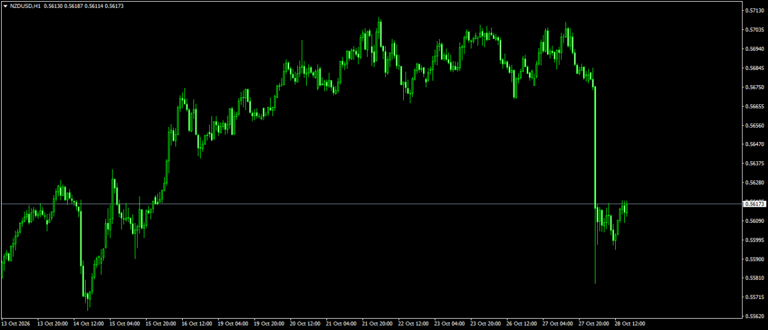This screenshot has width=768, height=330.
Task: Click the 22 Oct 12:00 time label
Action: tap(413, 324)
